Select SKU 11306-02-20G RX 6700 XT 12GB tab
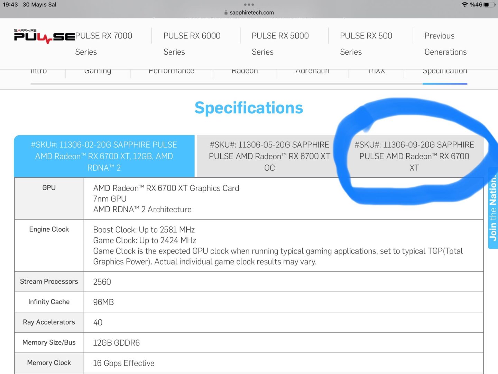The height and width of the screenshot is (374, 498). click(x=104, y=156)
